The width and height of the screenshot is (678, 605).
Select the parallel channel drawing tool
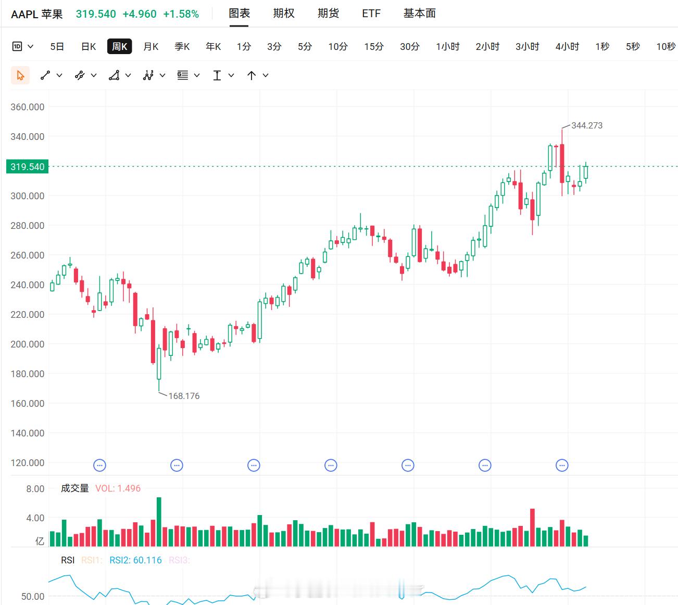80,75
